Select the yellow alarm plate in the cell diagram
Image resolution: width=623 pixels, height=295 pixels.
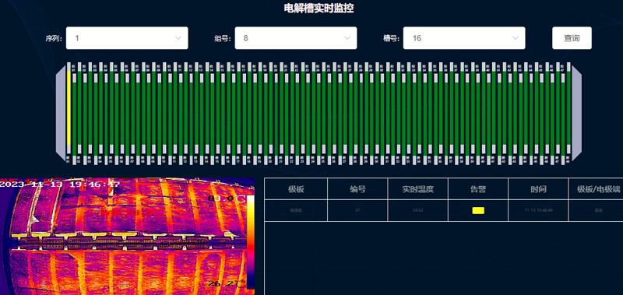coord(69,108)
